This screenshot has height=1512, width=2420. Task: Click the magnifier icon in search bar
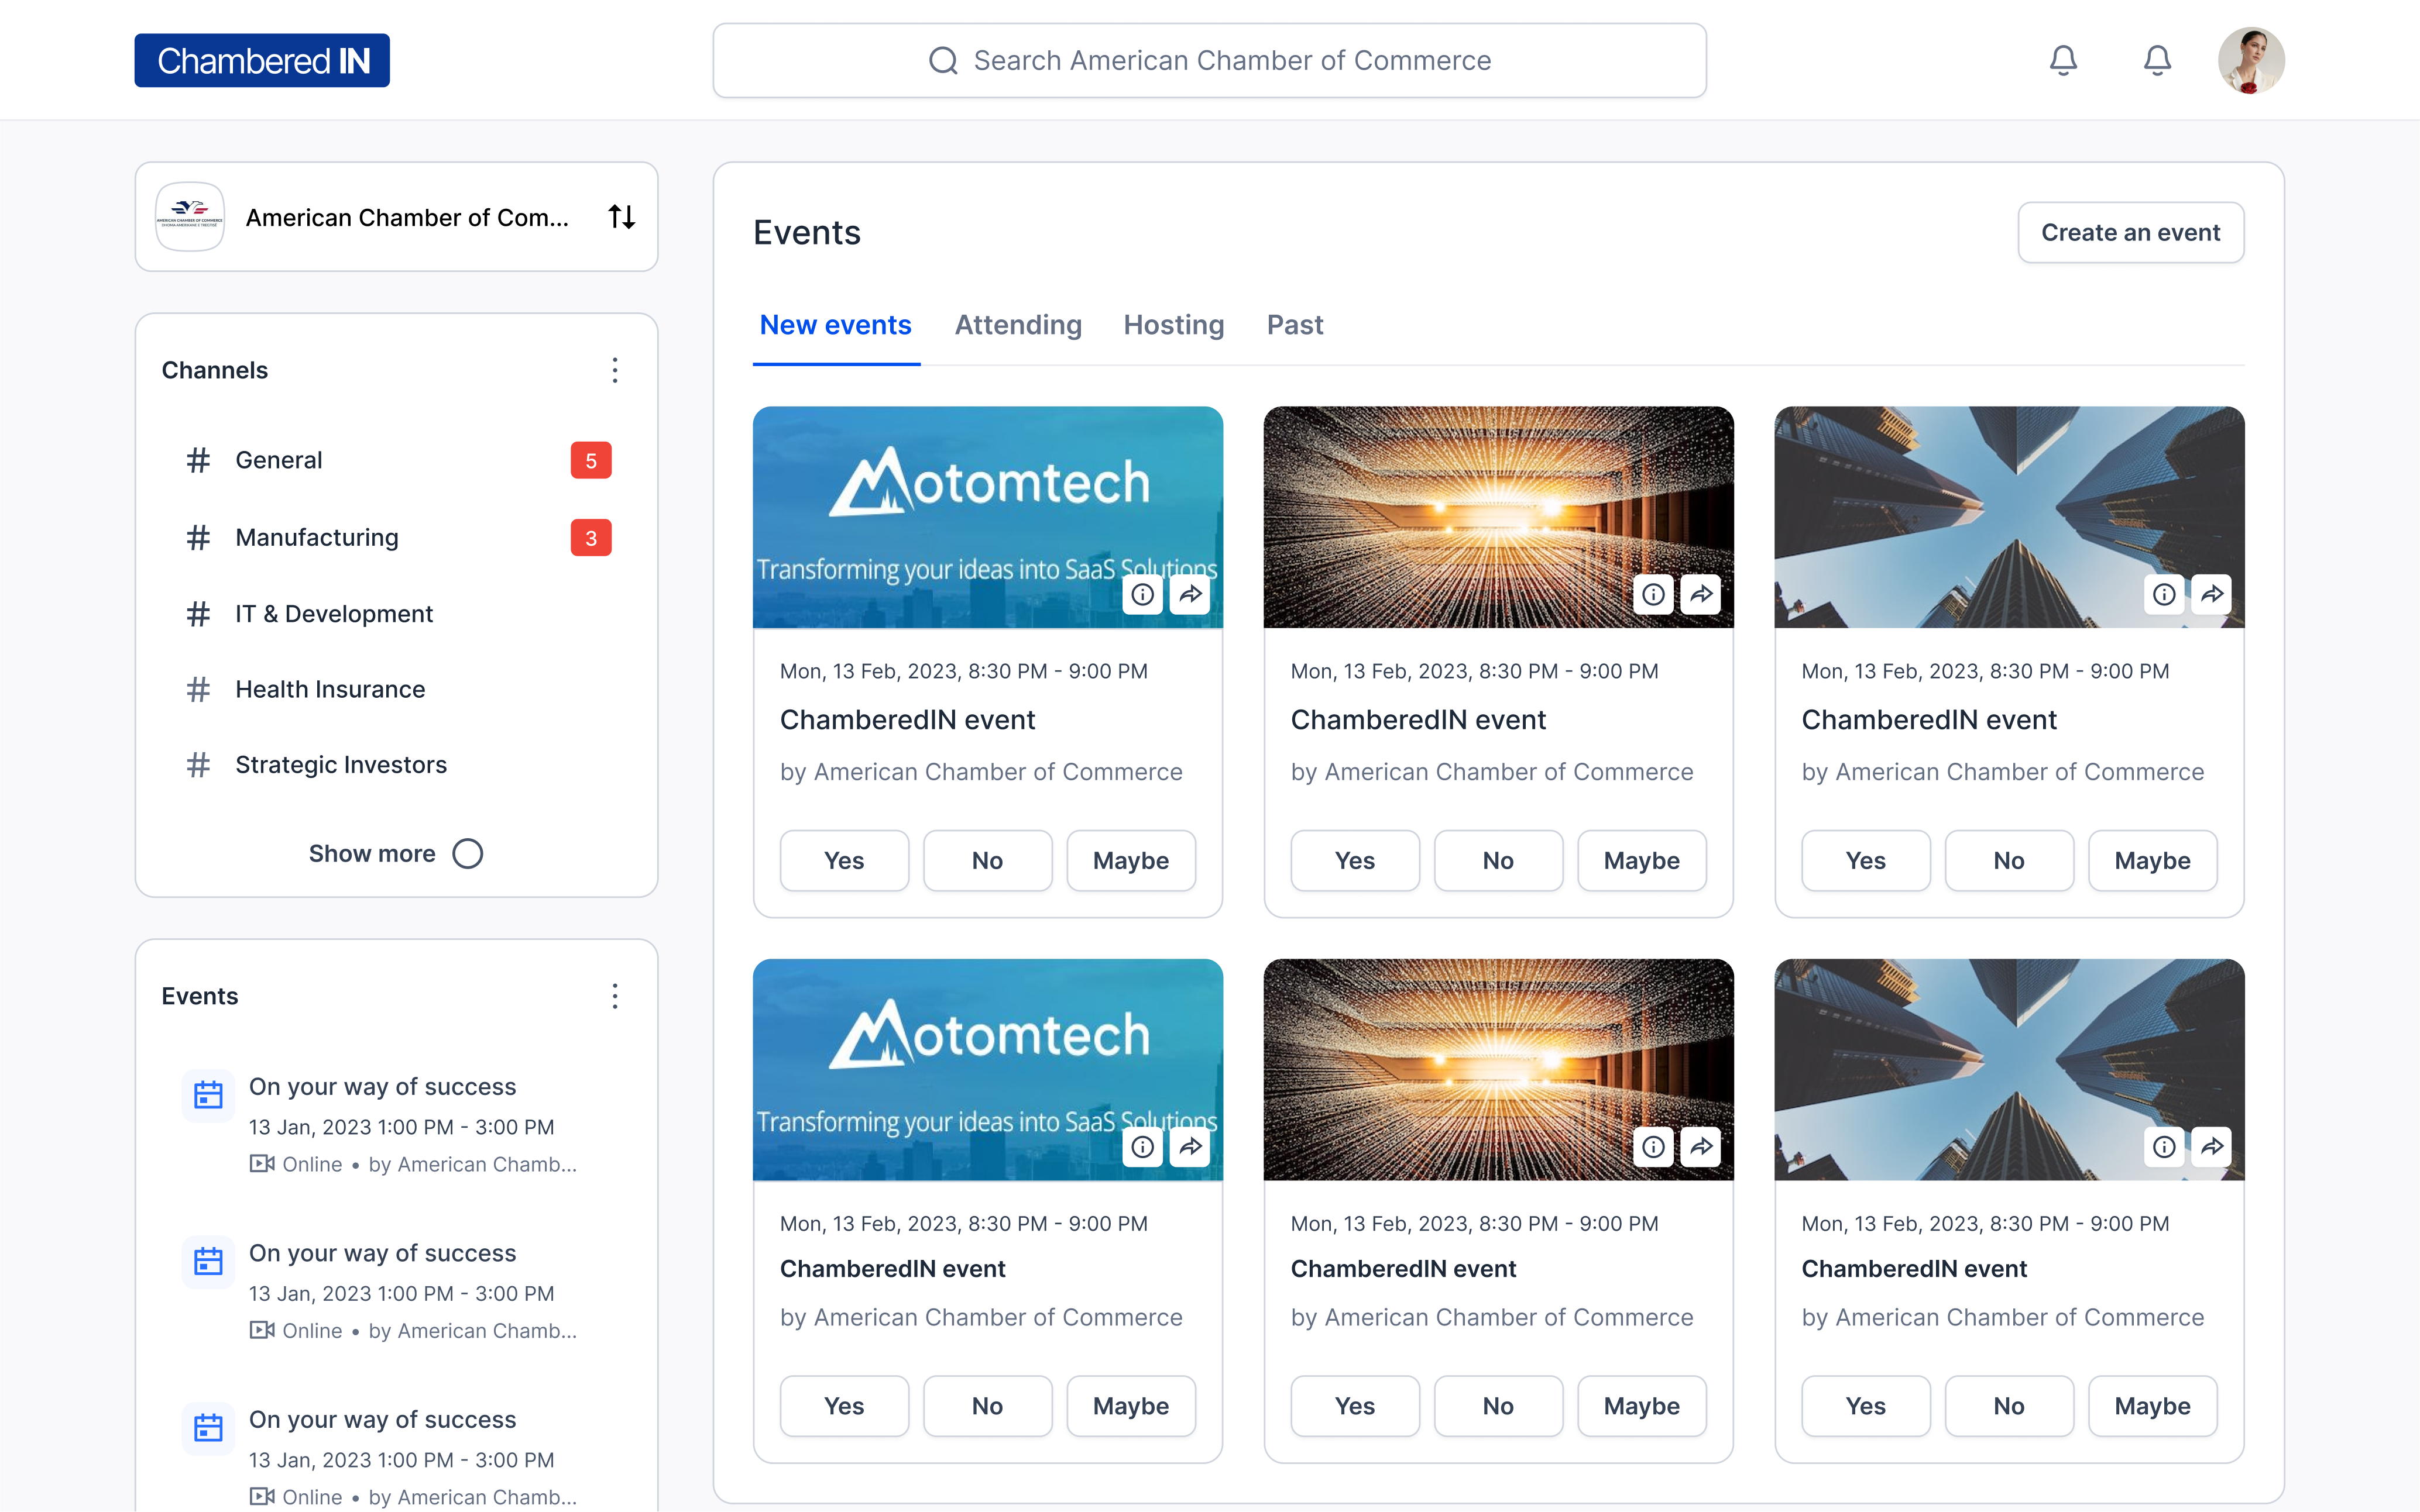942,60
